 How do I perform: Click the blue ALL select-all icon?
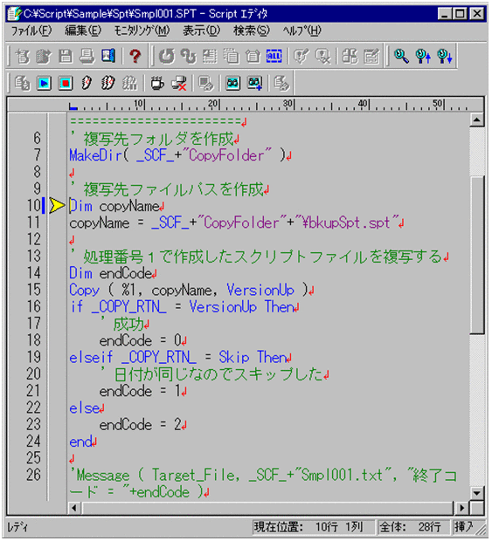[274, 56]
